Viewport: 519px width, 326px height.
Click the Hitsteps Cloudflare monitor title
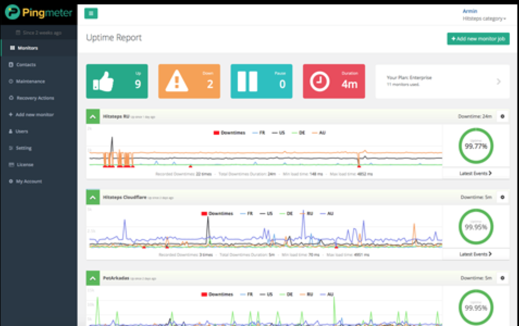(x=125, y=197)
